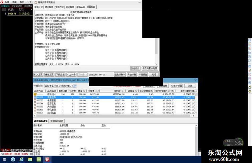
Task: Sort by the 净利润(元) column header
Action: point(119,91)
